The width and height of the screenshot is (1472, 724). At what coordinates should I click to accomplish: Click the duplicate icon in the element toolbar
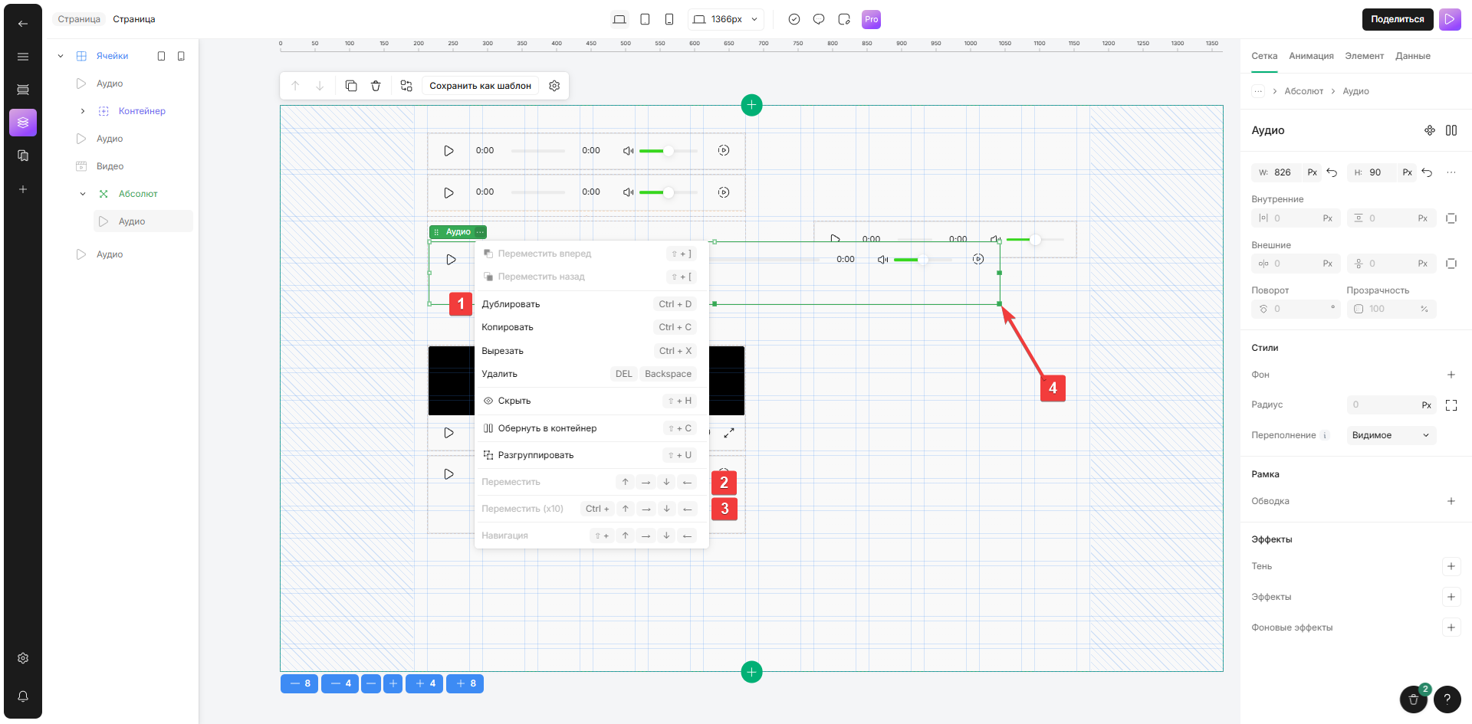click(351, 86)
